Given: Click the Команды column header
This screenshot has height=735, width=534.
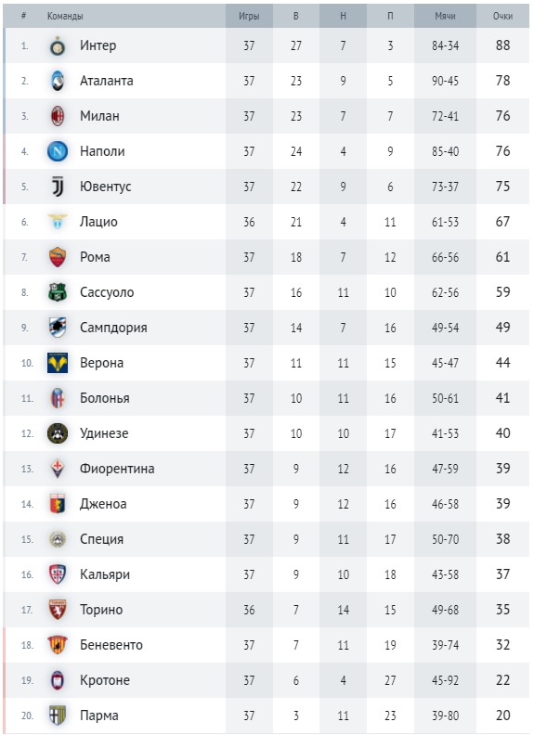Looking at the screenshot, I should [65, 16].
